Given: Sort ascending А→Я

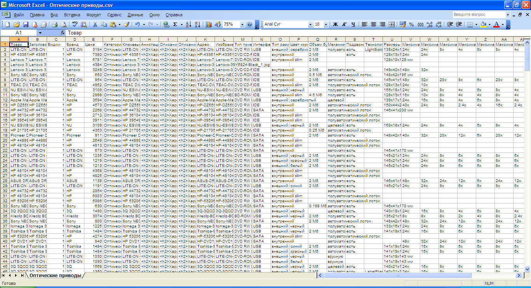Looking at the screenshot, I should point(189,24).
